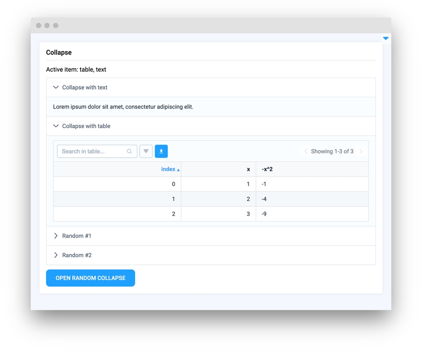Click the blue download table button

pyautogui.click(x=161, y=151)
